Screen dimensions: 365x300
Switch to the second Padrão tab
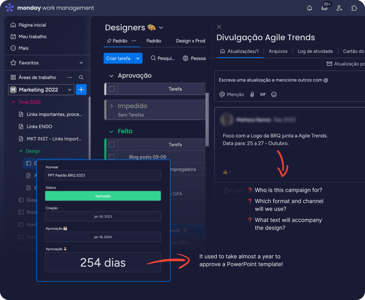tap(154, 41)
